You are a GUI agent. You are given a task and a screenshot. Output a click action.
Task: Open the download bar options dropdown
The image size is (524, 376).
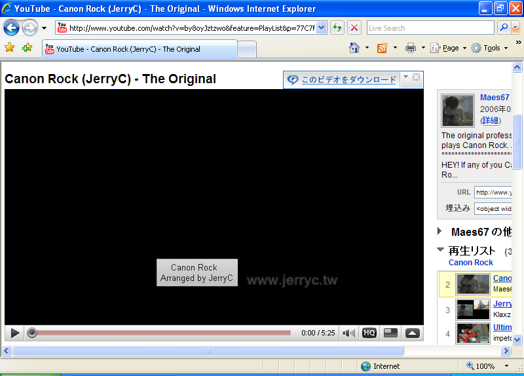pos(405,77)
